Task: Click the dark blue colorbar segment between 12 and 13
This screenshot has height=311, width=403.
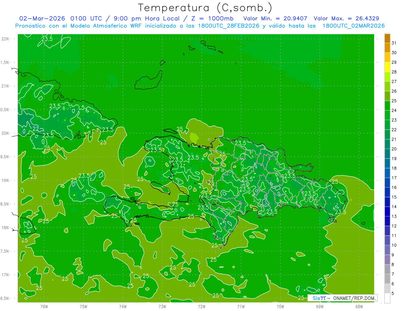Action: (x=387, y=221)
